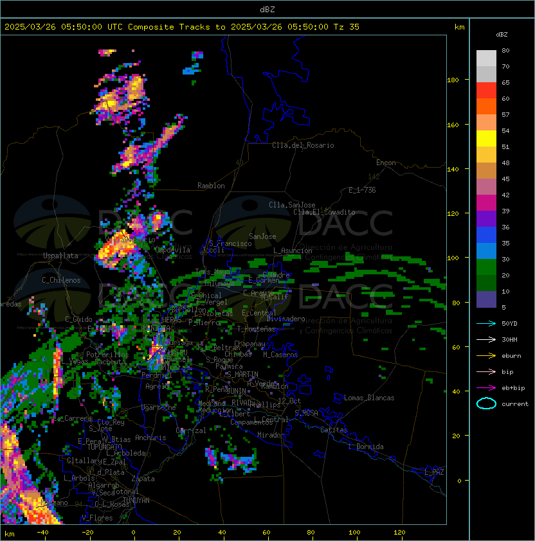The height and width of the screenshot is (541, 535).
Task: Click the 'Zapata' map label
Action: [143, 479]
